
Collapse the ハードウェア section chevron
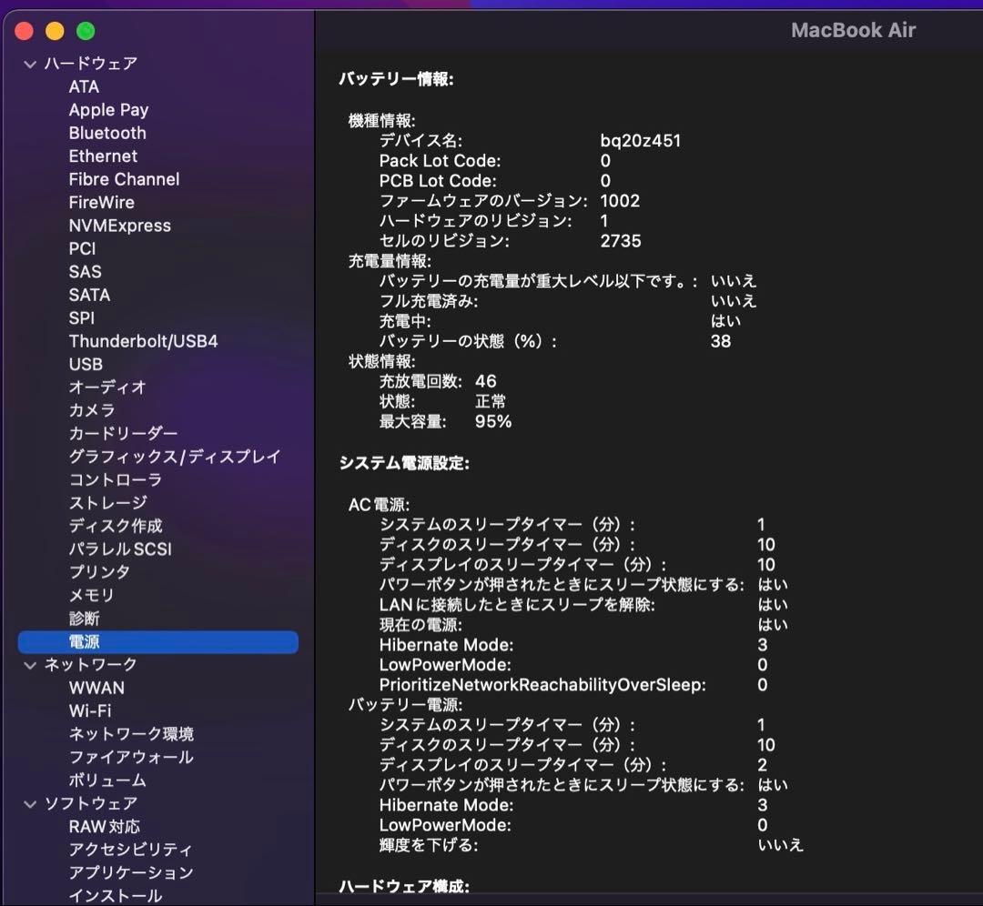[x=31, y=64]
